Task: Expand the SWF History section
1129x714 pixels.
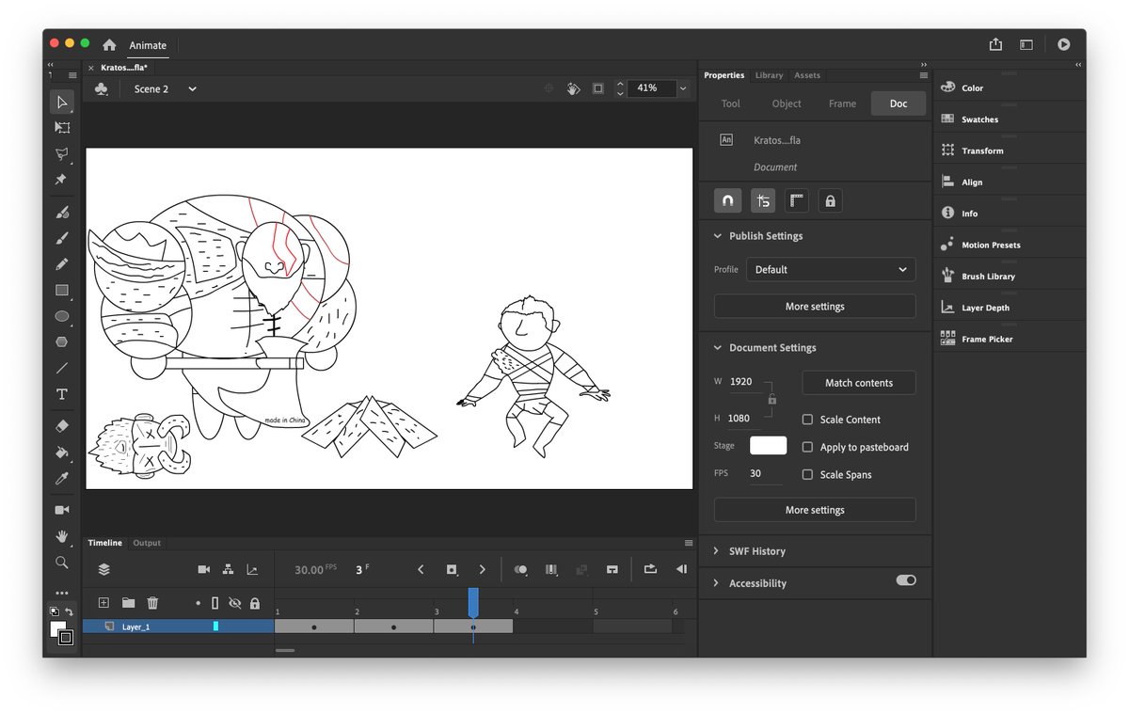Action: pos(717,551)
